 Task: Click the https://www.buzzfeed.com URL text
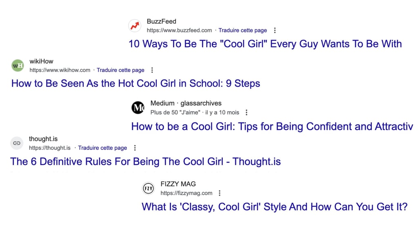(179, 31)
